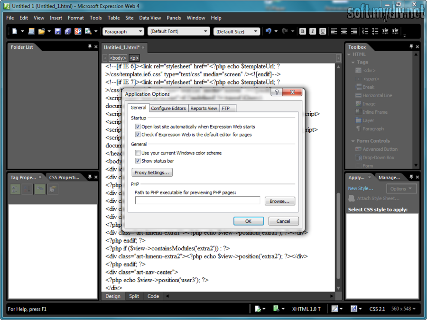427x320 pixels.
Task: Open the (Default Font) dropdown
Action: pos(179,32)
